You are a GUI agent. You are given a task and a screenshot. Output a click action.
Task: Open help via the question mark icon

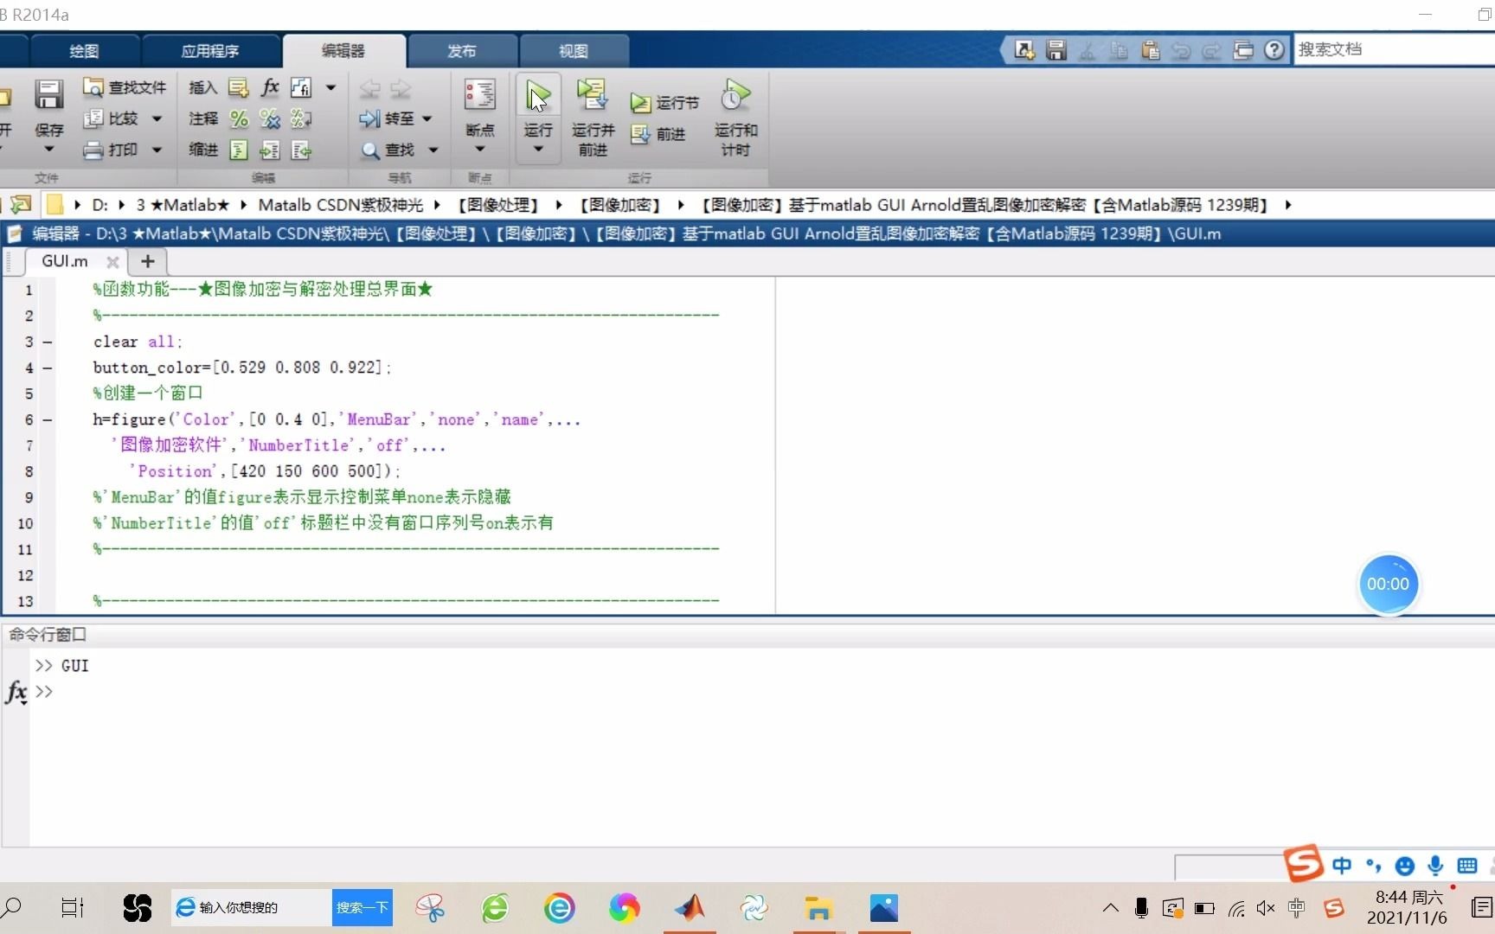(x=1274, y=50)
